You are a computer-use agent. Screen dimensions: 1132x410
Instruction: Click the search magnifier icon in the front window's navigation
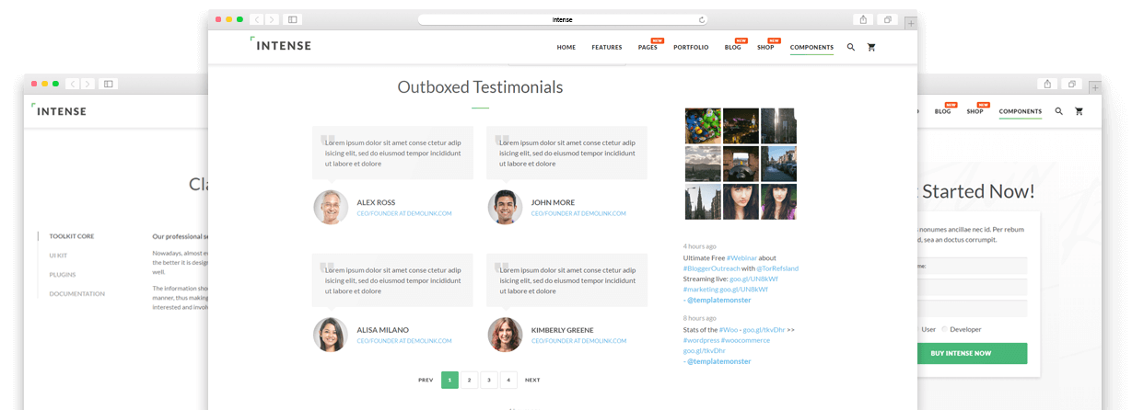click(850, 47)
